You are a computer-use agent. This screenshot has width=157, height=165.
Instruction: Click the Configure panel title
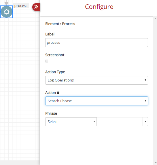[x=99, y=7]
